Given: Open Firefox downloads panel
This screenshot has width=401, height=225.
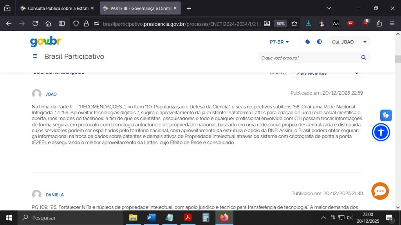Looking at the screenshot, I should (x=309, y=23).
